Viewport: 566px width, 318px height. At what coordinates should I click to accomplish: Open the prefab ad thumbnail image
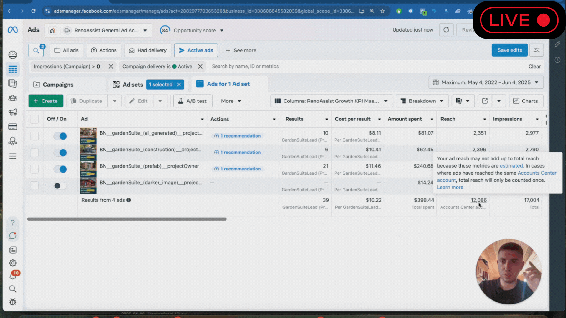[x=88, y=169]
